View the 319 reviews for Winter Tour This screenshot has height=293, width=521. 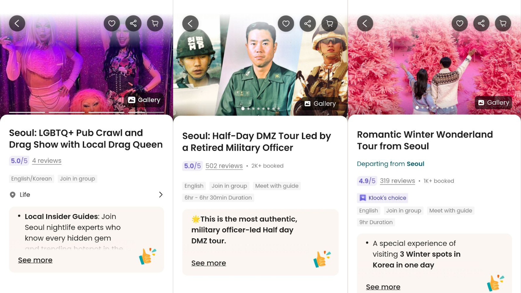[397, 181]
